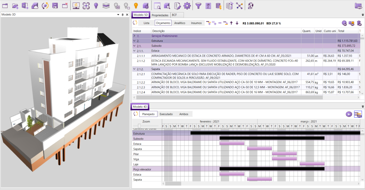365x190 pixels.
Task: Click the gray bulb with square icon
Action: (x=127, y=5)
